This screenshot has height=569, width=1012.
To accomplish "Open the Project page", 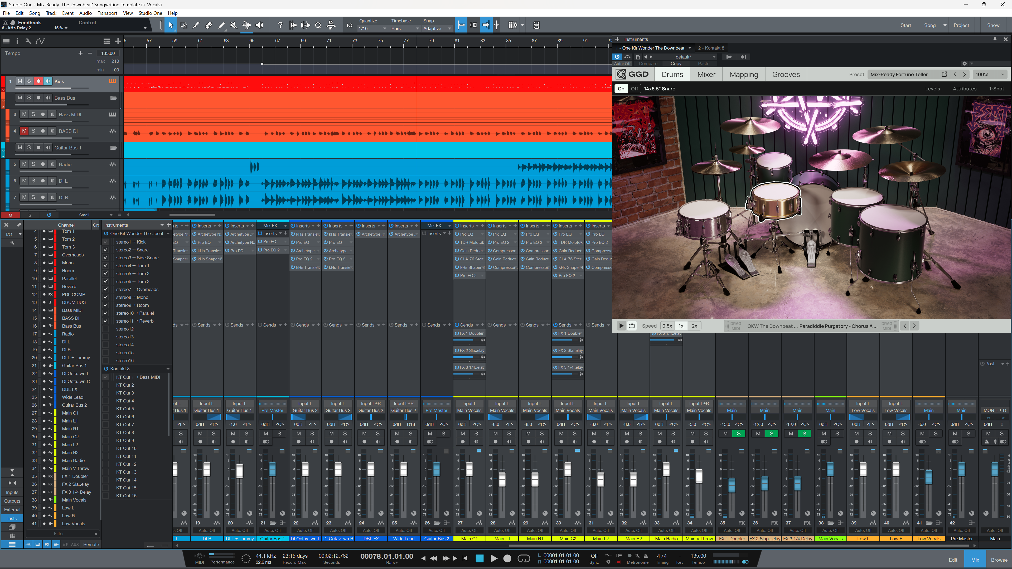I will pyautogui.click(x=961, y=25).
